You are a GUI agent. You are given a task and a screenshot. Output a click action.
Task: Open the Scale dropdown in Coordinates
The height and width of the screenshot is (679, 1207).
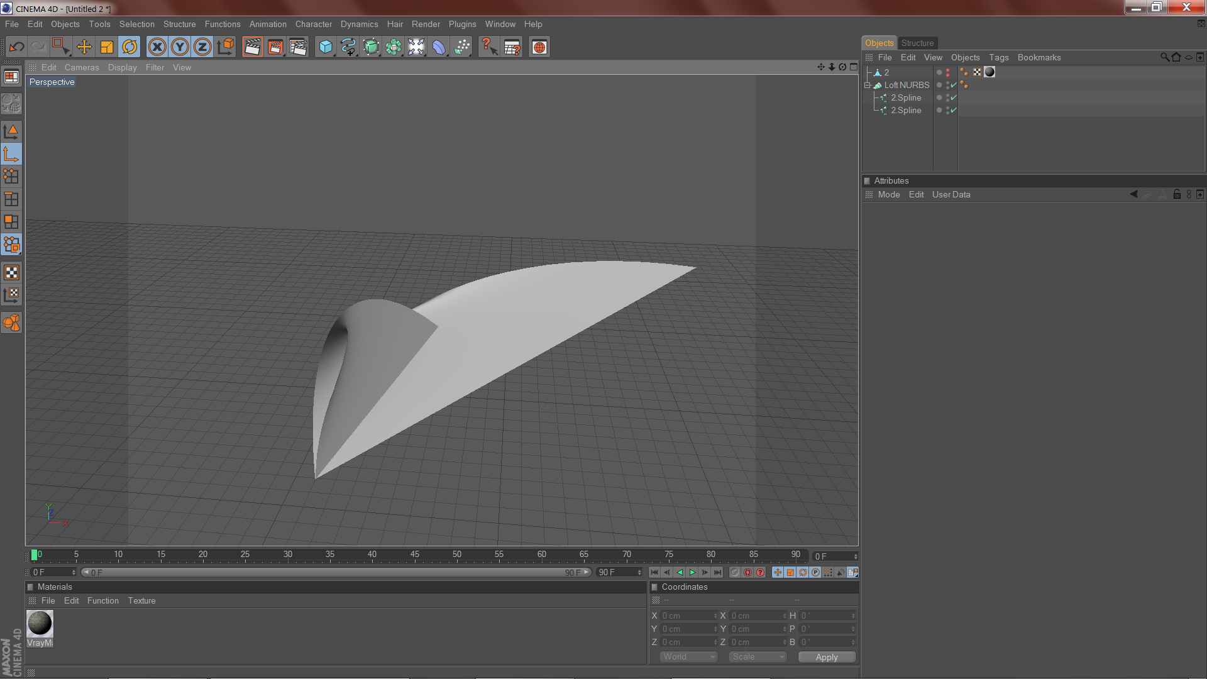[758, 656]
